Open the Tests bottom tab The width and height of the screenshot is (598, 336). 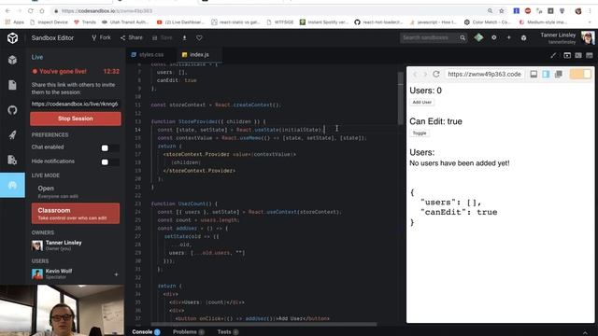[228, 332]
